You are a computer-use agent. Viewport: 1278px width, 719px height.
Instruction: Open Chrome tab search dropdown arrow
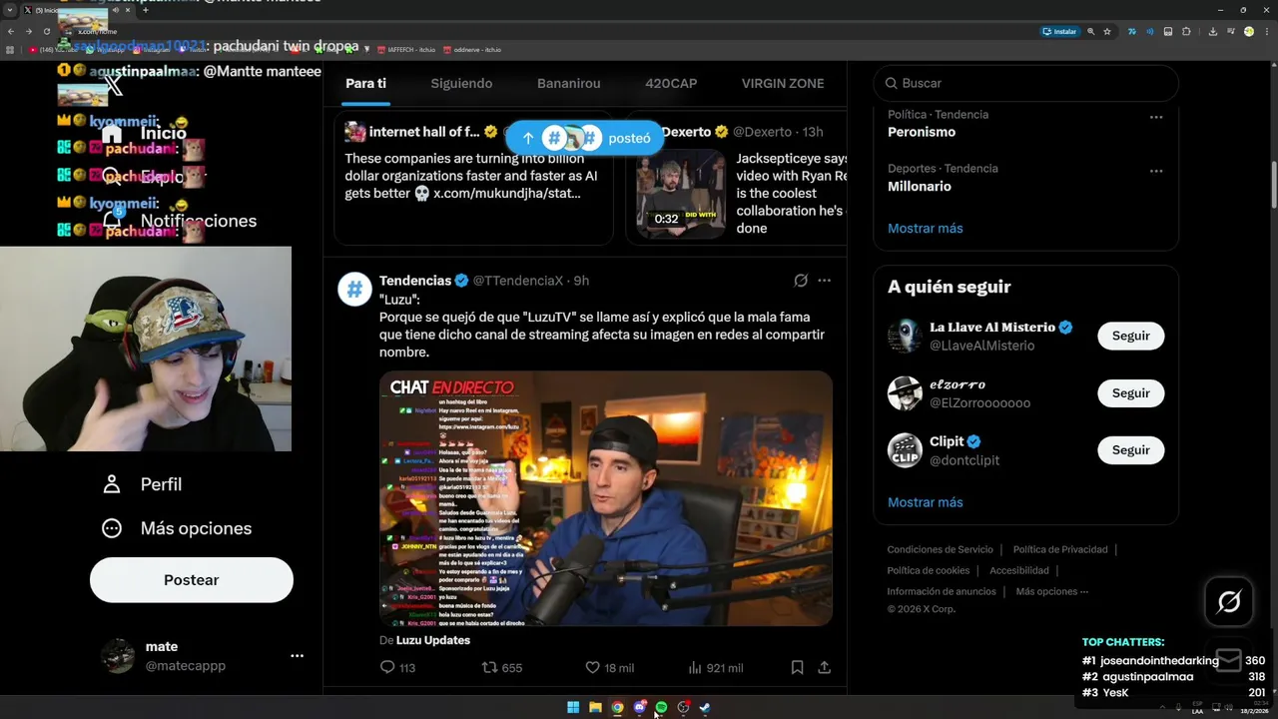click(11, 10)
